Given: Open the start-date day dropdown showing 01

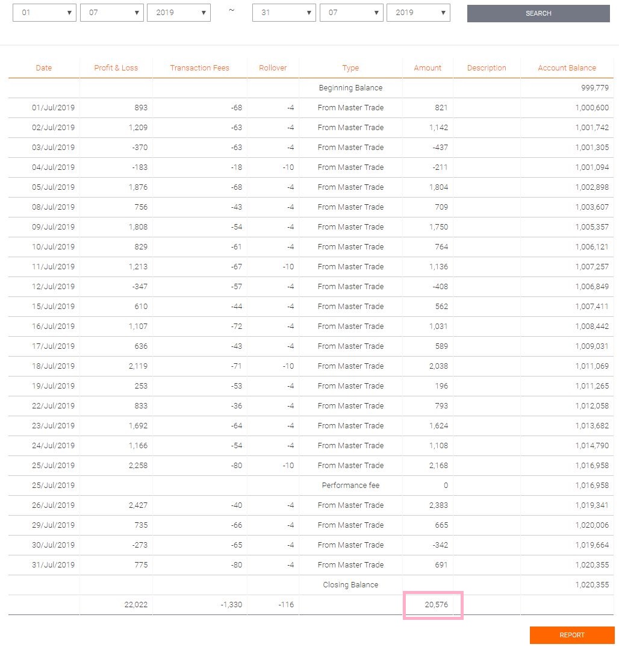Looking at the screenshot, I should click(44, 13).
